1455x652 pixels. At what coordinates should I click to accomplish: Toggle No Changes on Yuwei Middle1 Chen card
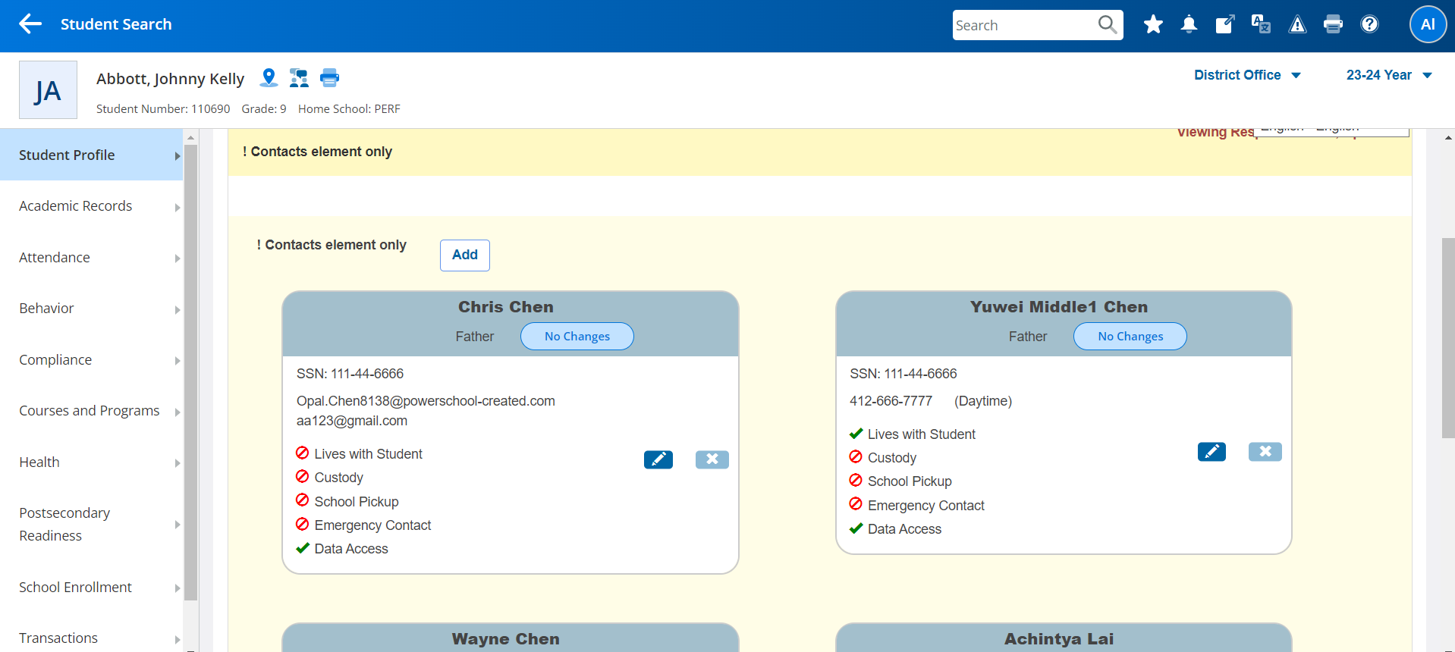coord(1130,337)
